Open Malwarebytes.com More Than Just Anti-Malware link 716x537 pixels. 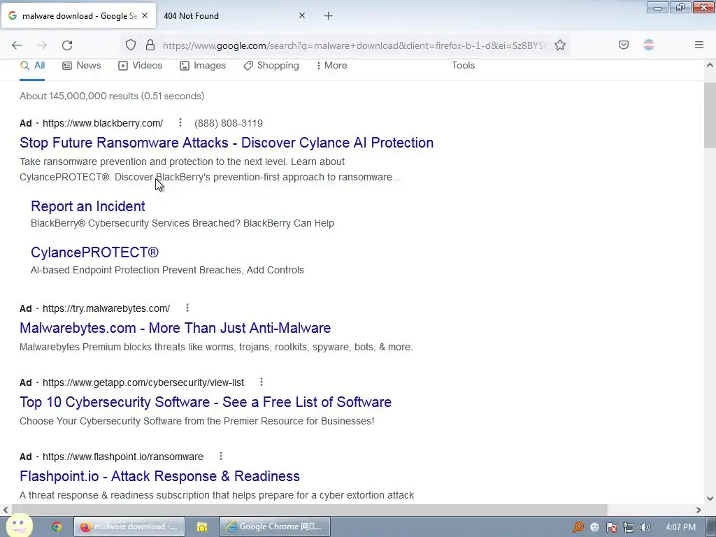[175, 328]
